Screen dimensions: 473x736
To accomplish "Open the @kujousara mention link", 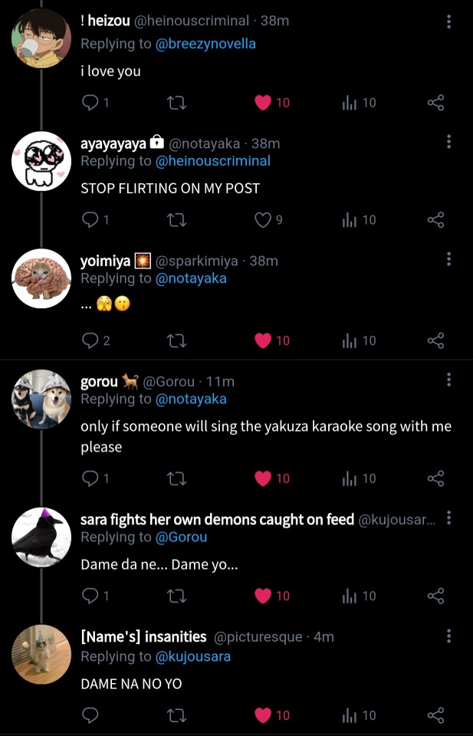I will (x=192, y=656).
